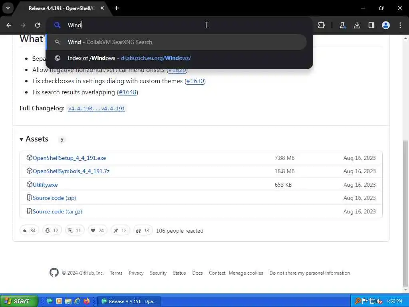Click the 4:50 PM taskbar clock
This screenshot has width=409, height=307.
pos(394,301)
